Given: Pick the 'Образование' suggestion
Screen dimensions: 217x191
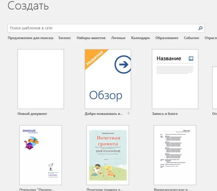Looking at the screenshot, I should [x=167, y=38].
